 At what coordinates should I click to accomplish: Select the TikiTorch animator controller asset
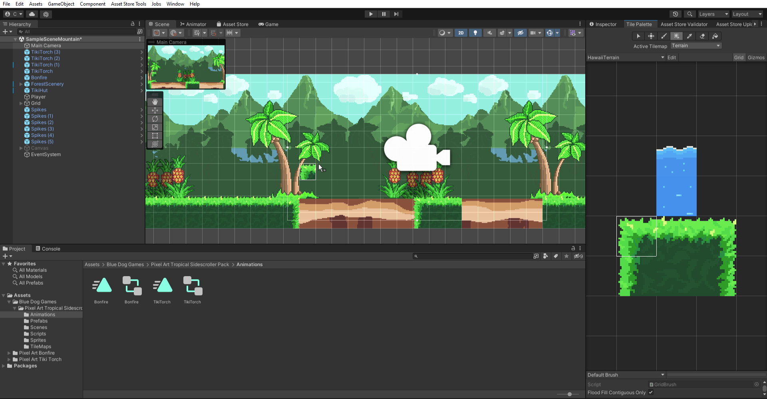[192, 290]
